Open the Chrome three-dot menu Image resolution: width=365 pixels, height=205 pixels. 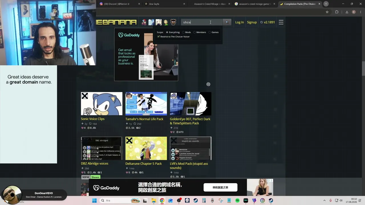360,12
